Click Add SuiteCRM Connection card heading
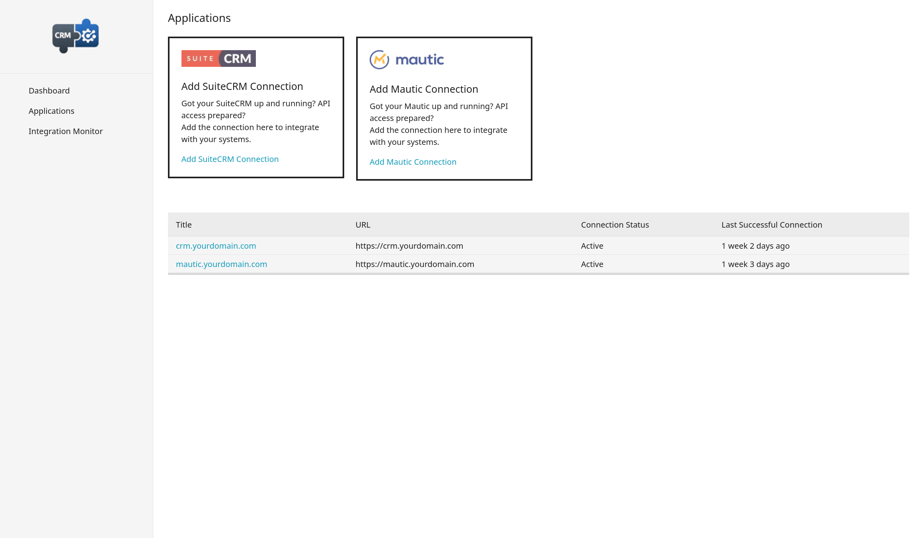The image size is (920, 538). point(242,86)
